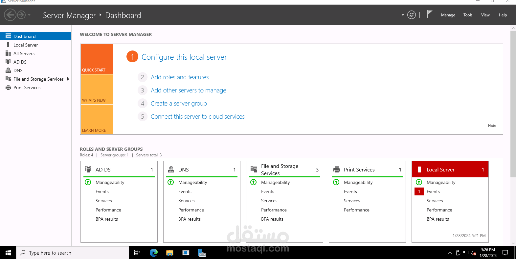This screenshot has width=516, height=259.
Task: Click Add roles and features
Action: point(180,77)
